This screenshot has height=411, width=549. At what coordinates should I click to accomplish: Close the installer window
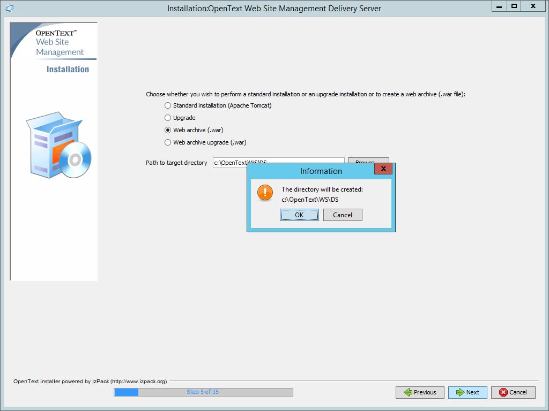click(533, 6)
